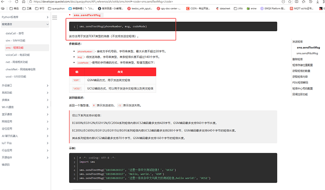Viewport: 325px width, 190px height.
Task: Select voiceCall 电话功能 in sidebar
Action: pyautogui.click(x=17, y=55)
